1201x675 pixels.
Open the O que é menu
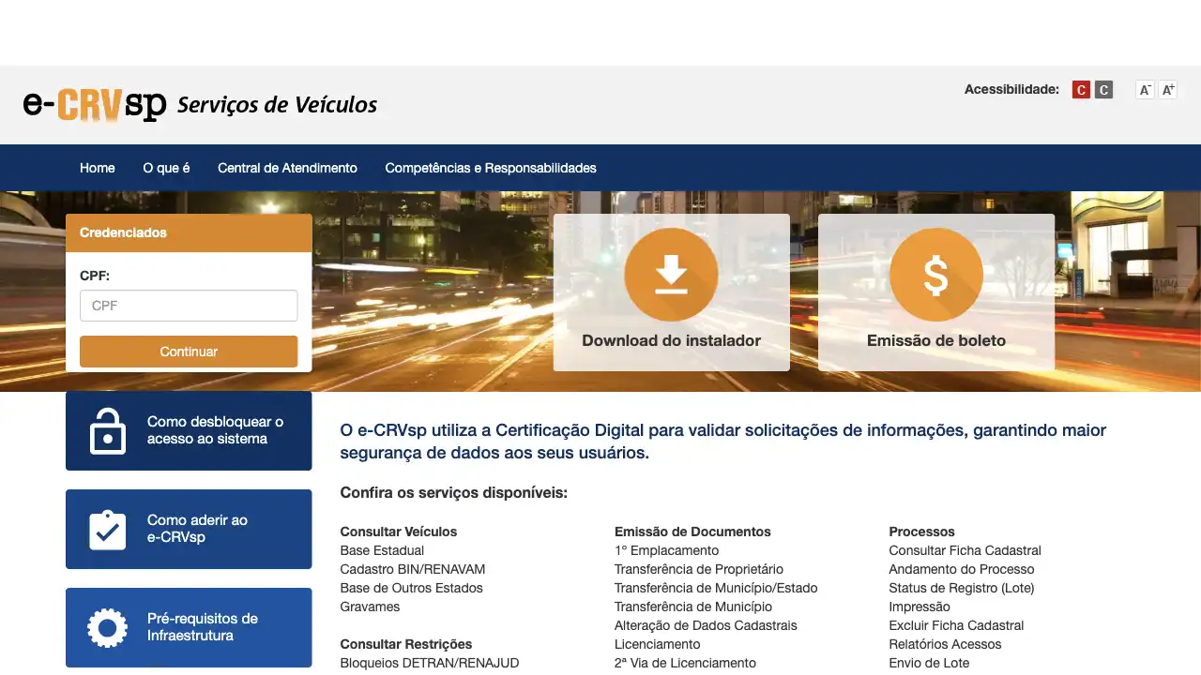click(166, 168)
